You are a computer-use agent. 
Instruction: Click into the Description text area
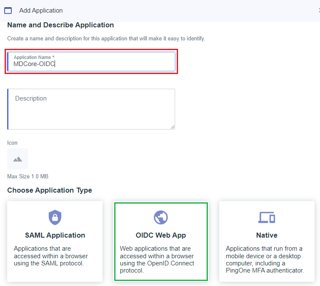pos(91,109)
